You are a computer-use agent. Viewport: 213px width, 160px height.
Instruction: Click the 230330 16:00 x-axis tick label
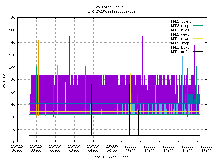point(206,149)
